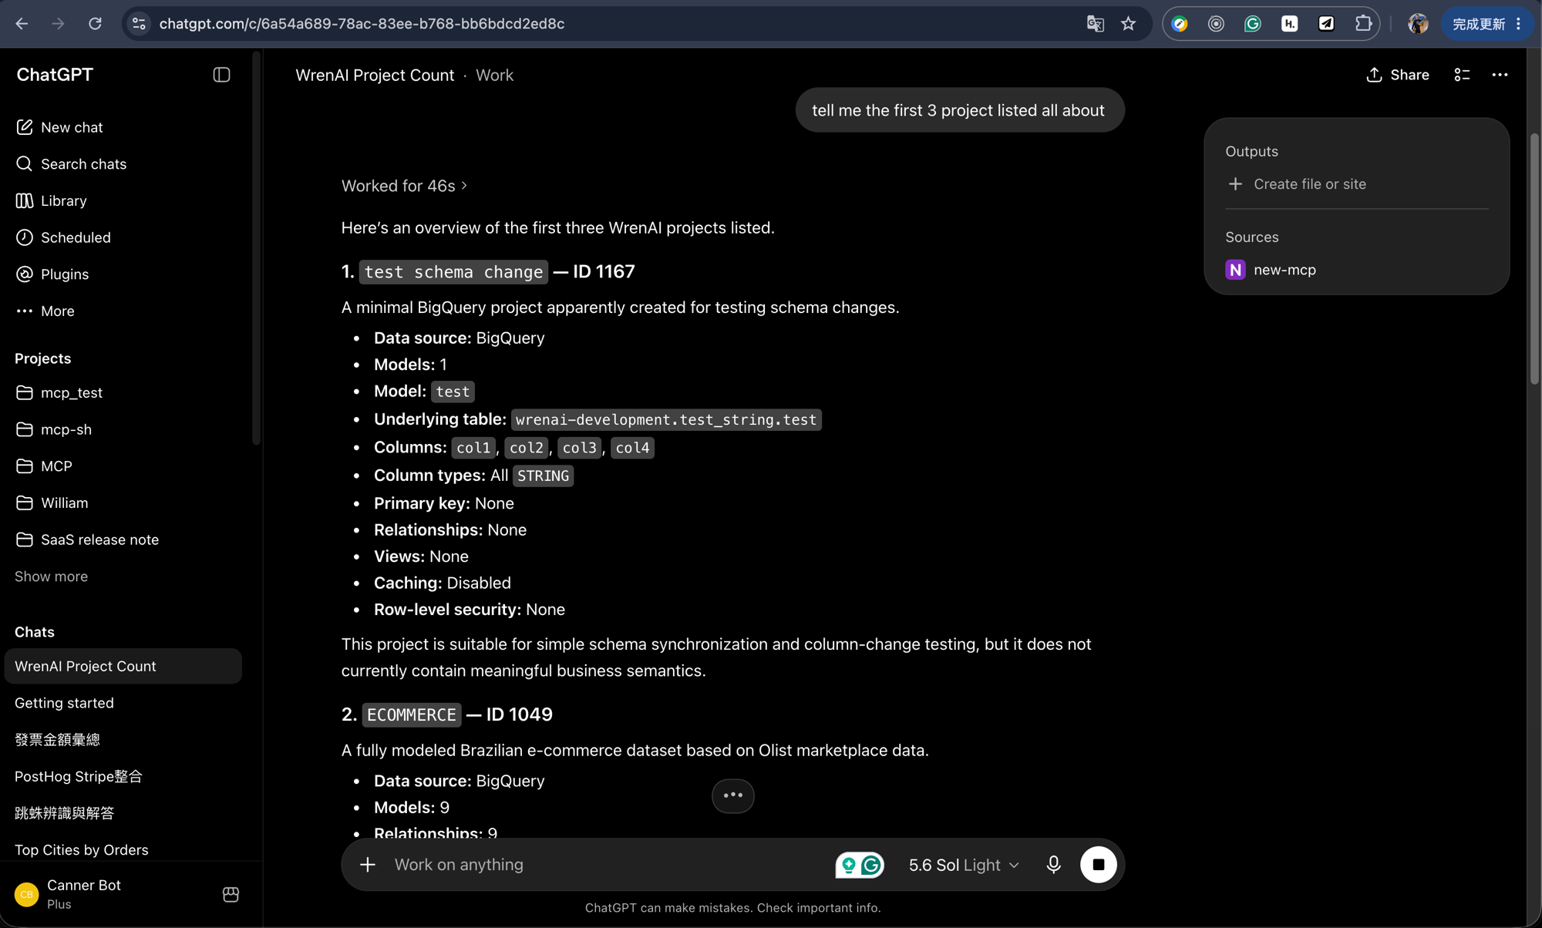
Task: Toggle the outputs side panel icon
Action: [x=1461, y=75]
